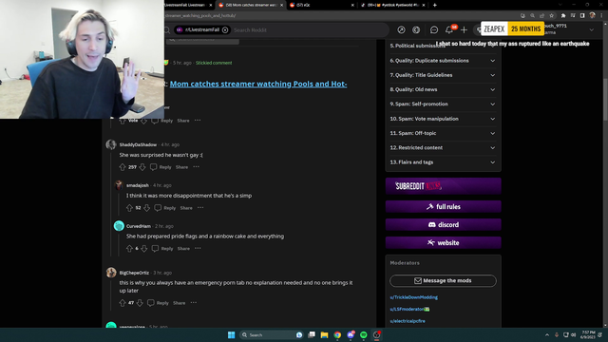
Task: Upvote smadajosh's comment
Action: (129, 208)
